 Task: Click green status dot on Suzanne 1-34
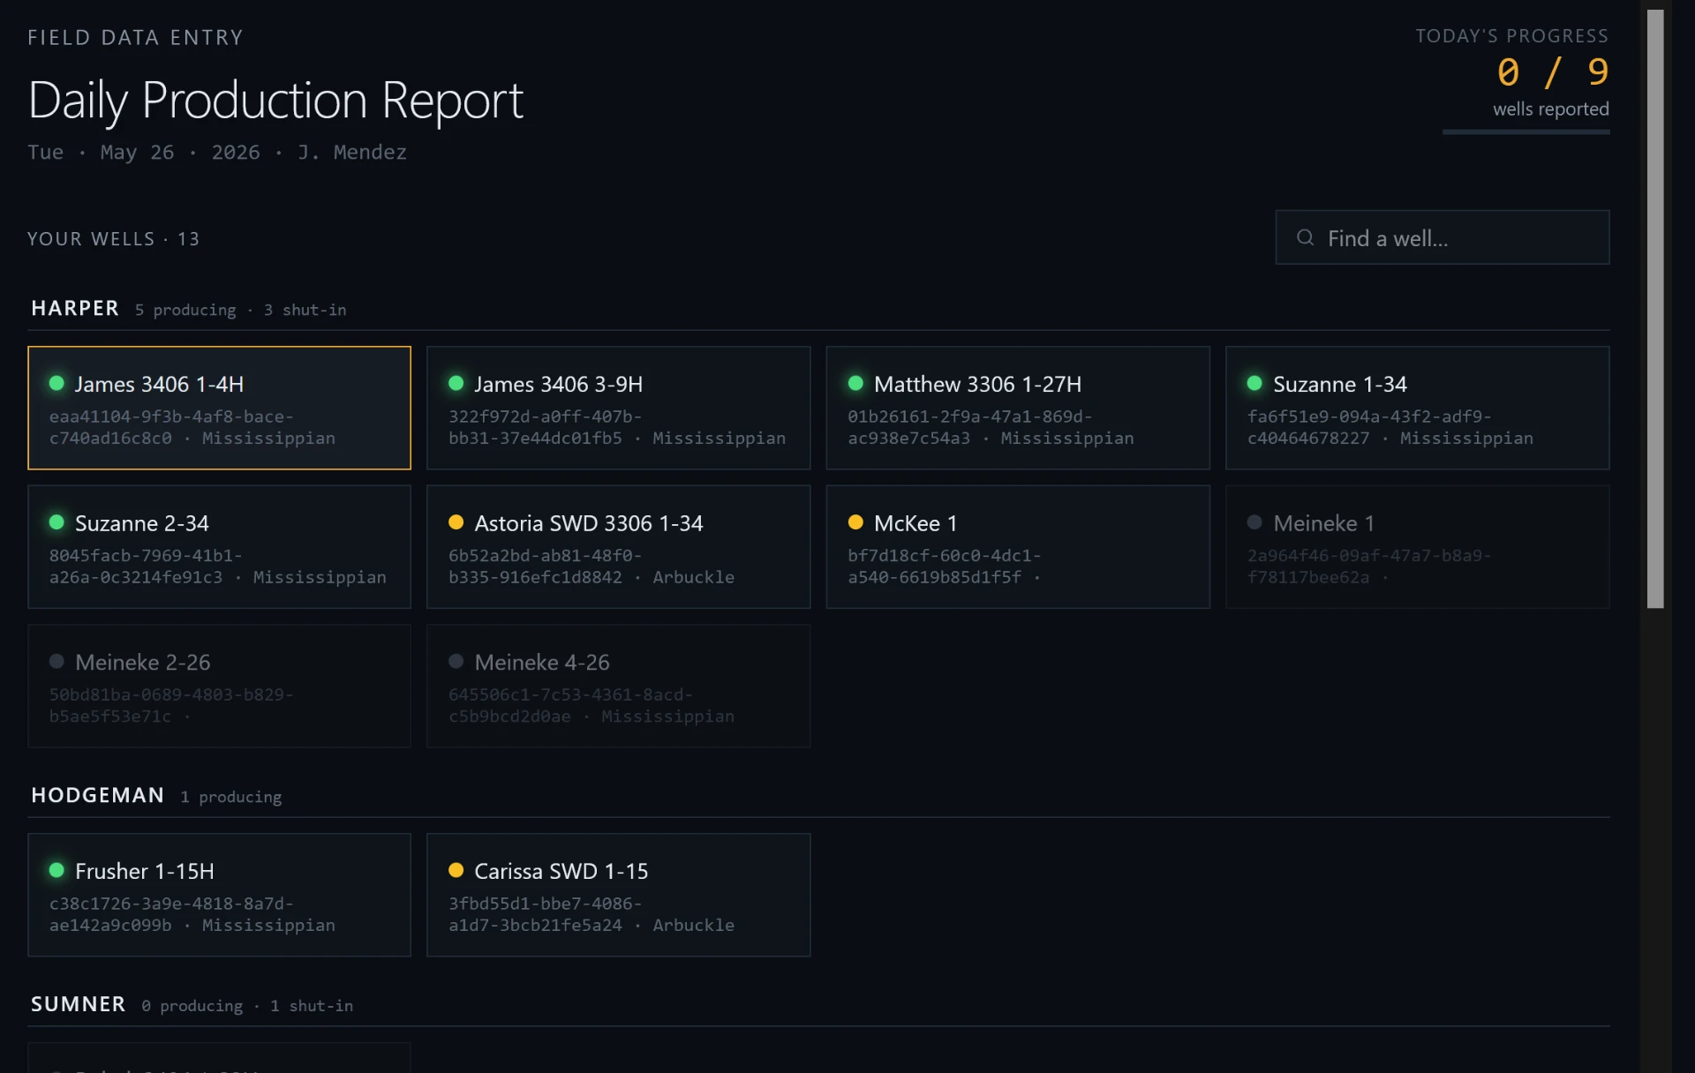click(x=1254, y=383)
